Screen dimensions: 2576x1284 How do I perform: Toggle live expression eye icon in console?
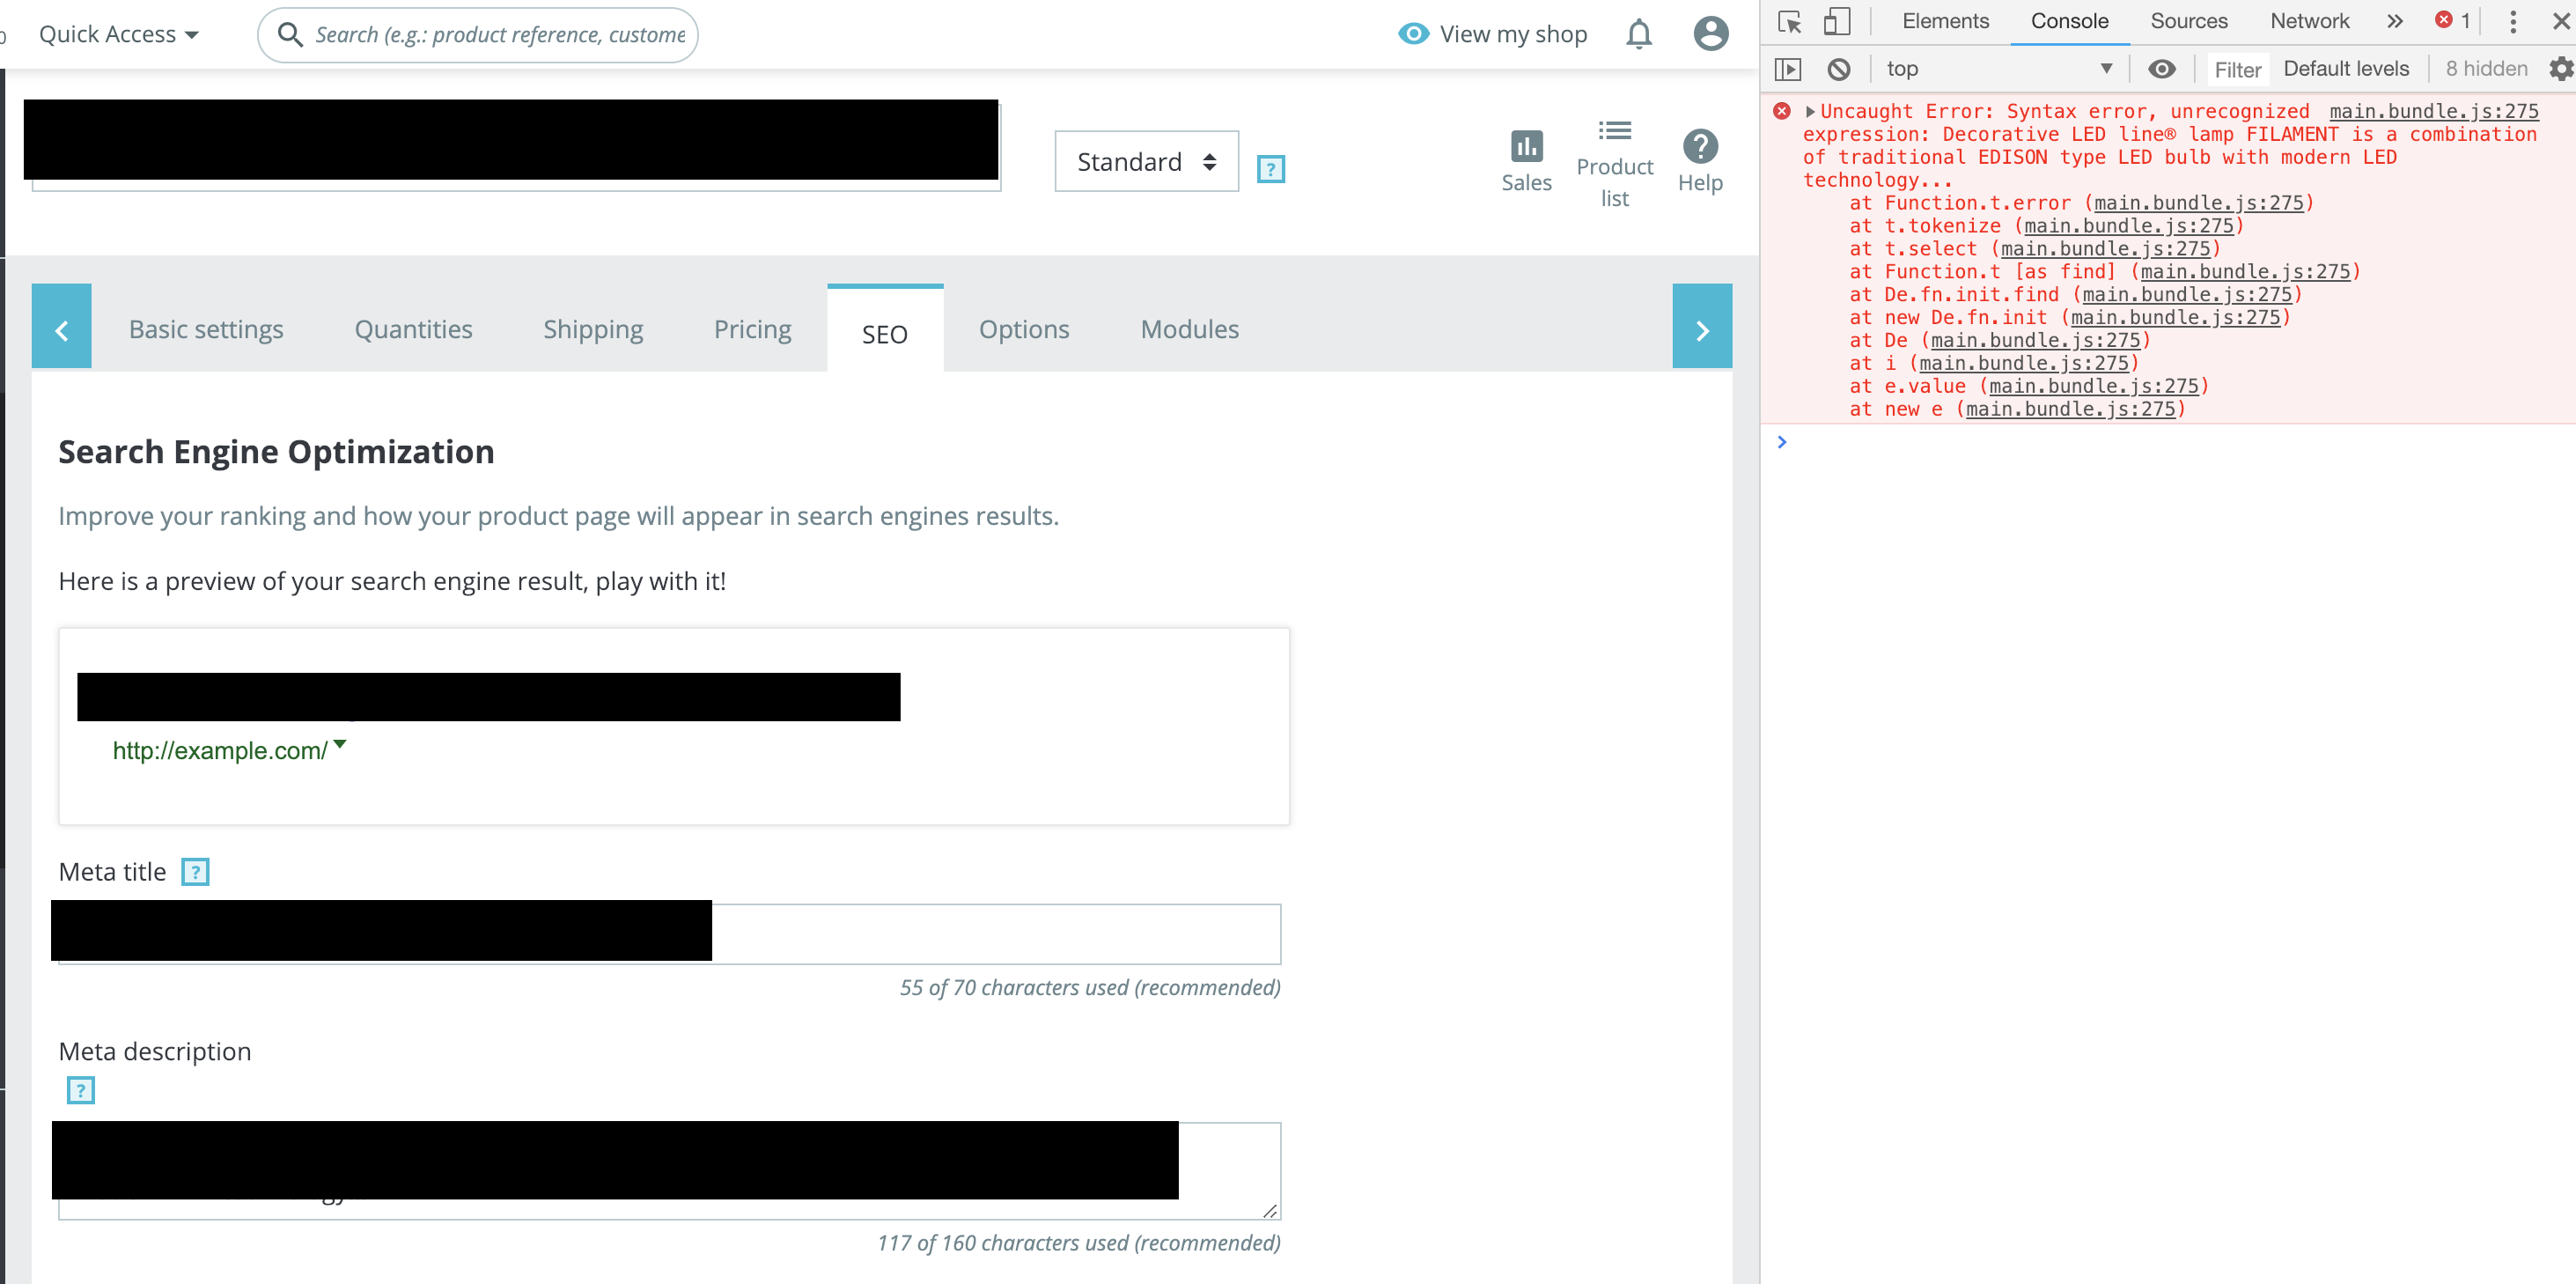(2161, 69)
